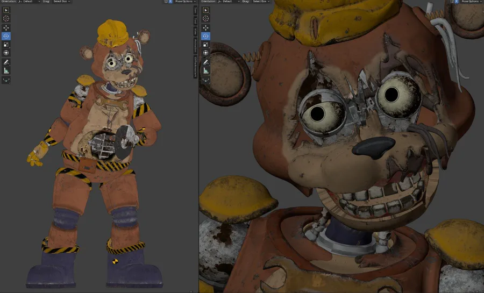Choose the Move tool in left viewport
This screenshot has height=293, width=484.
click(x=6, y=28)
